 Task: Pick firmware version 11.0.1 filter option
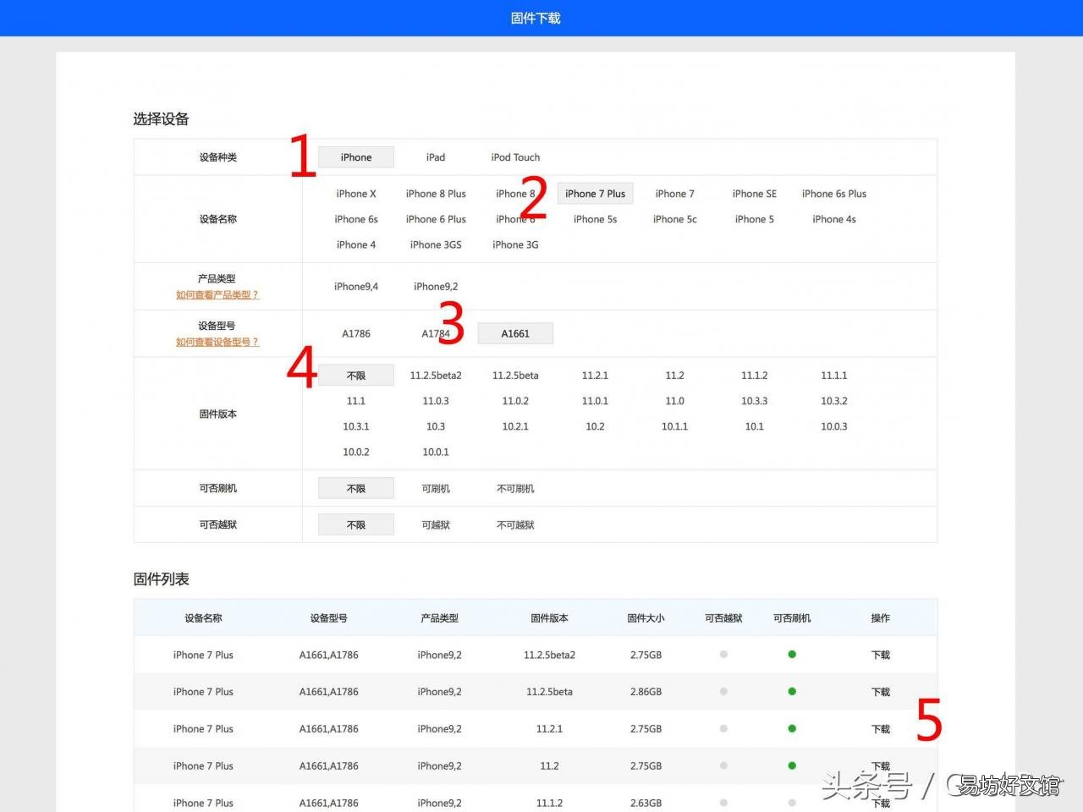595,401
